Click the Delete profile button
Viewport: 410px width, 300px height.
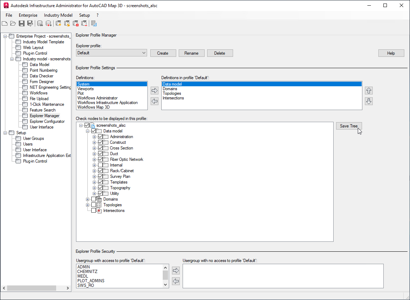[220, 53]
